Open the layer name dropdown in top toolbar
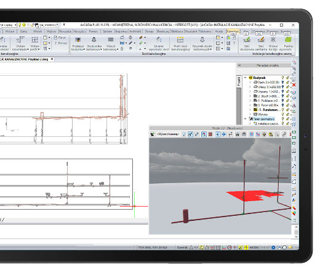Viewport: 320px width, 272px height. click(x=57, y=25)
